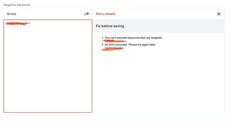The width and height of the screenshot is (232, 121).
Task: Click the Policy details heading
Action: [106, 14]
